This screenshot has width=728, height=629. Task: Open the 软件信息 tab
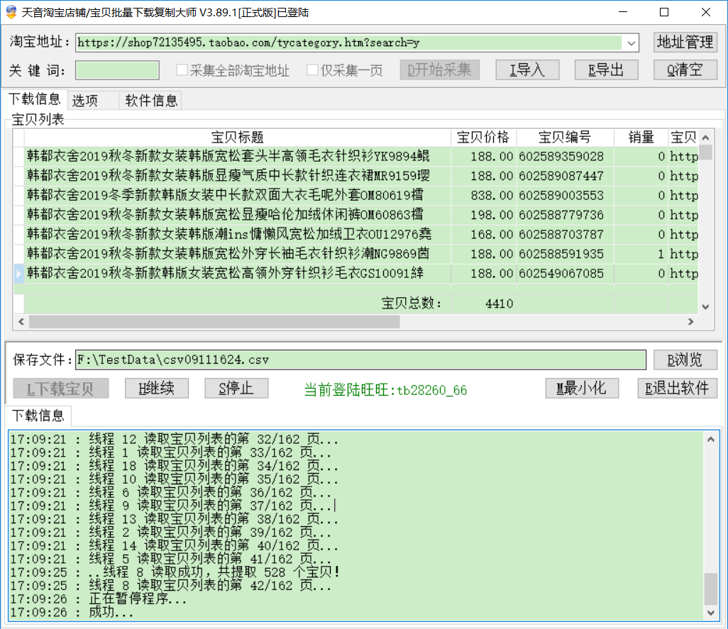tap(151, 101)
